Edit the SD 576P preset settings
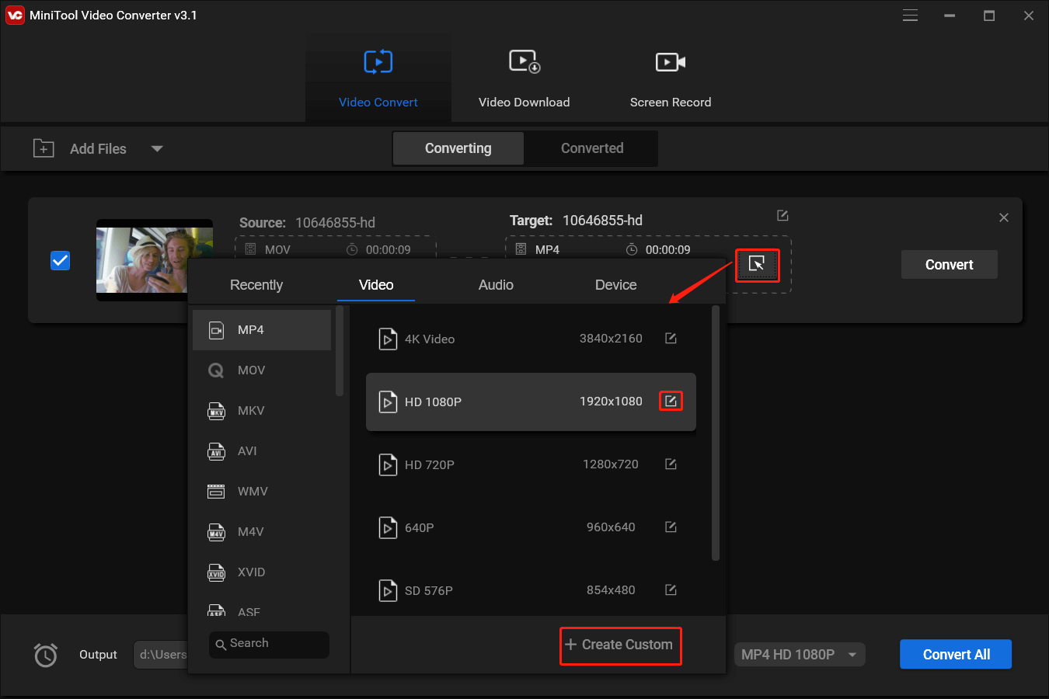The image size is (1049, 699). [x=671, y=589]
